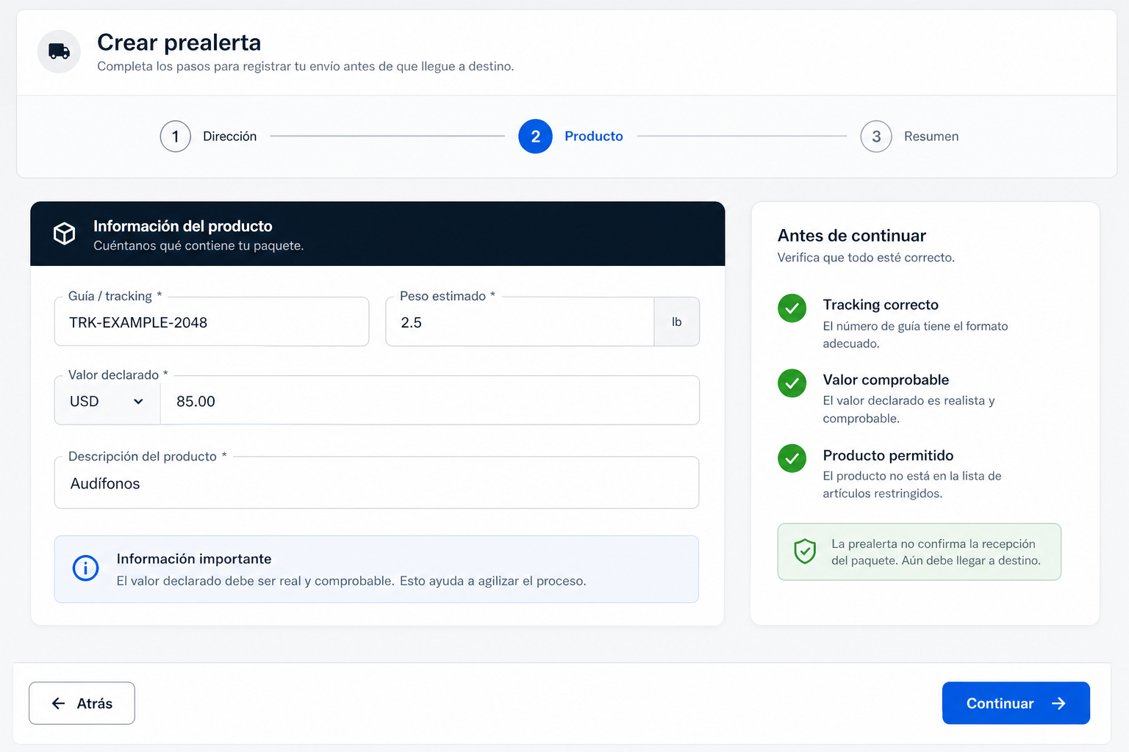Viewport: 1129px width, 752px height.
Task: Click the package box icon in product header
Action: point(65,234)
